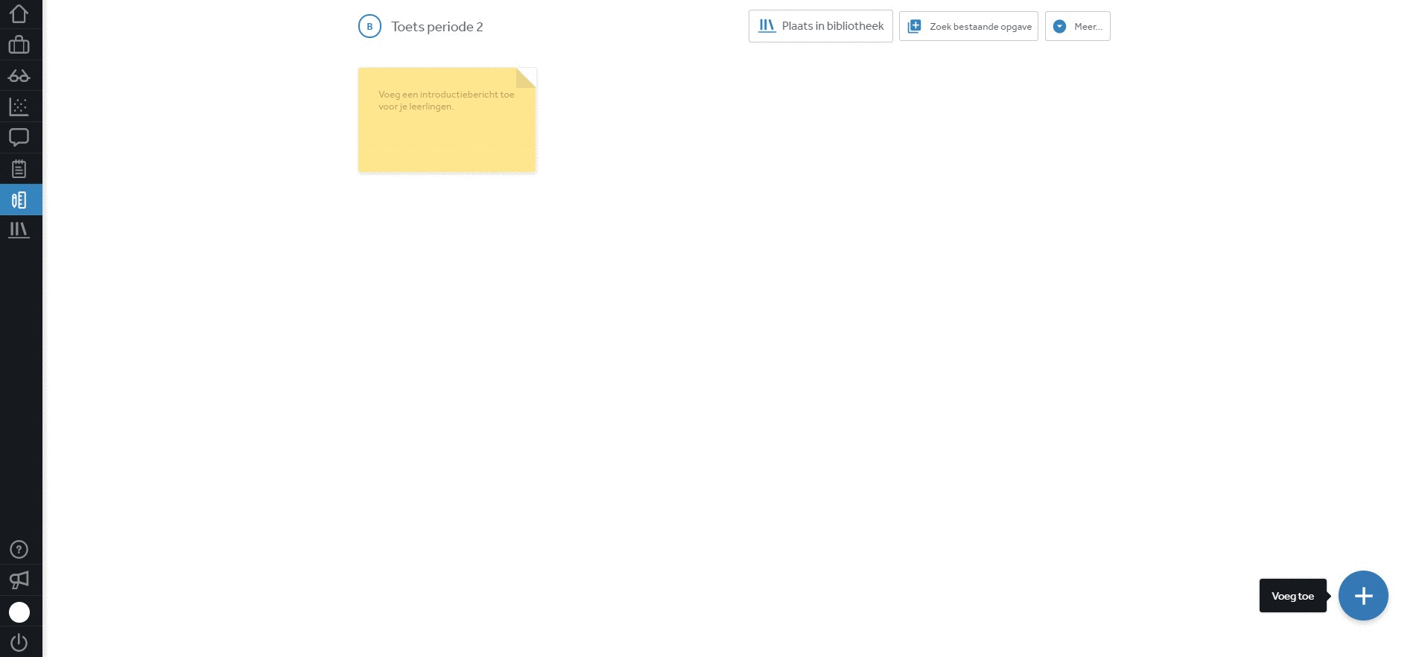This screenshot has height=657, width=1425.
Task: Click the Voeg toe tooltip label
Action: pos(1293,596)
